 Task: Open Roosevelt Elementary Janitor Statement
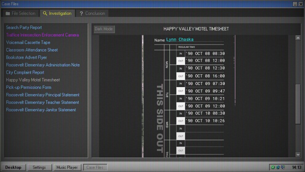(x=41, y=110)
